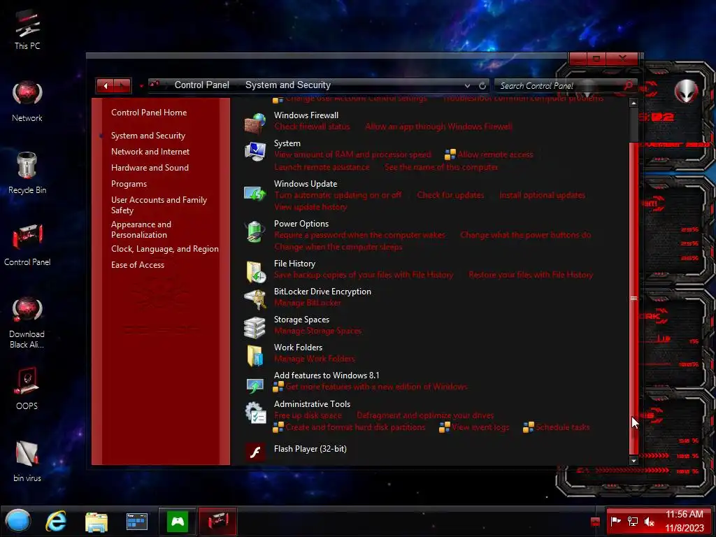Viewport: 716px width, 537px height.
Task: Open Programs category
Action: 129,184
